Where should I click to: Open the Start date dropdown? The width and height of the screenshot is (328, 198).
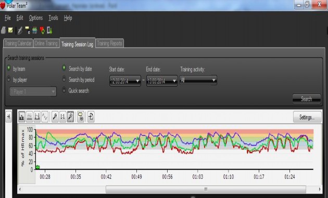[125, 81]
